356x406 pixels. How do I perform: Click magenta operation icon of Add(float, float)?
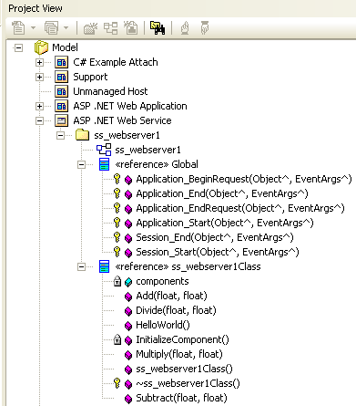128,297
